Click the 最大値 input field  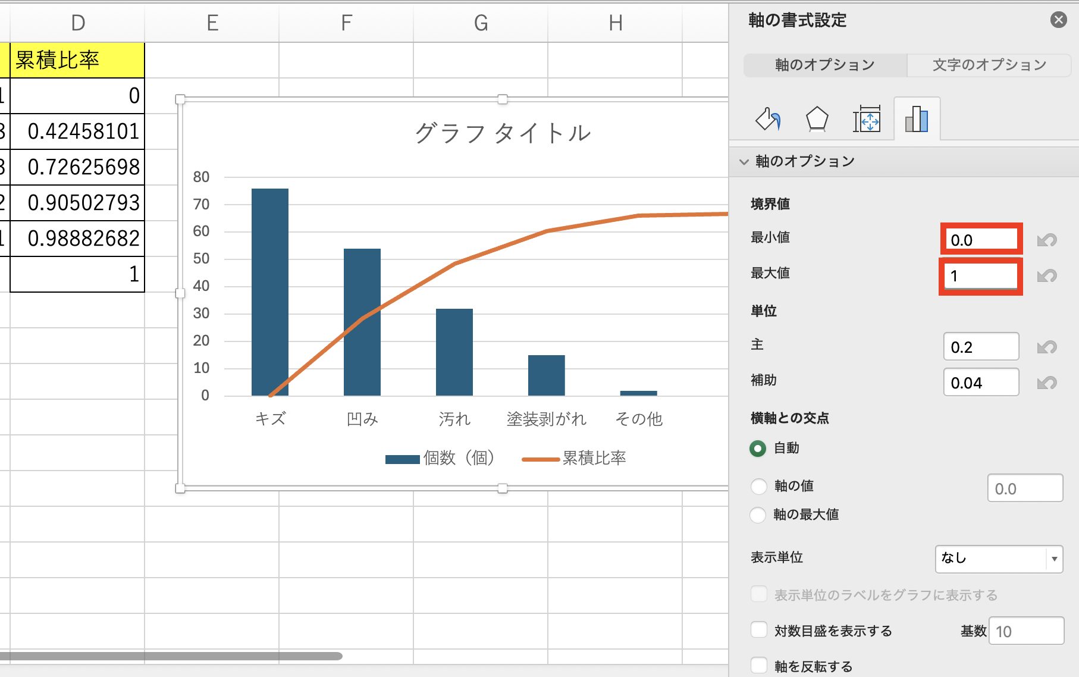(981, 275)
